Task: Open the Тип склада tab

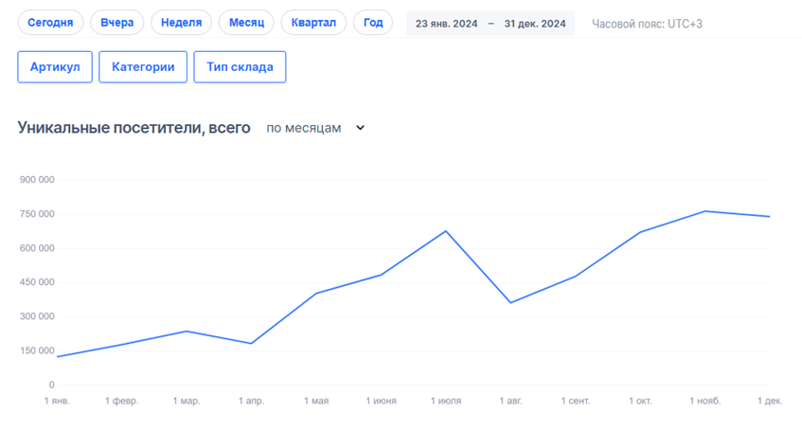Action: pyautogui.click(x=240, y=67)
